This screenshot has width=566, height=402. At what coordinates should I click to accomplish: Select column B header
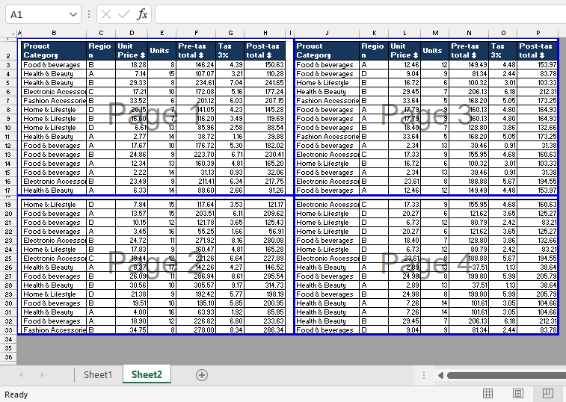(54, 33)
